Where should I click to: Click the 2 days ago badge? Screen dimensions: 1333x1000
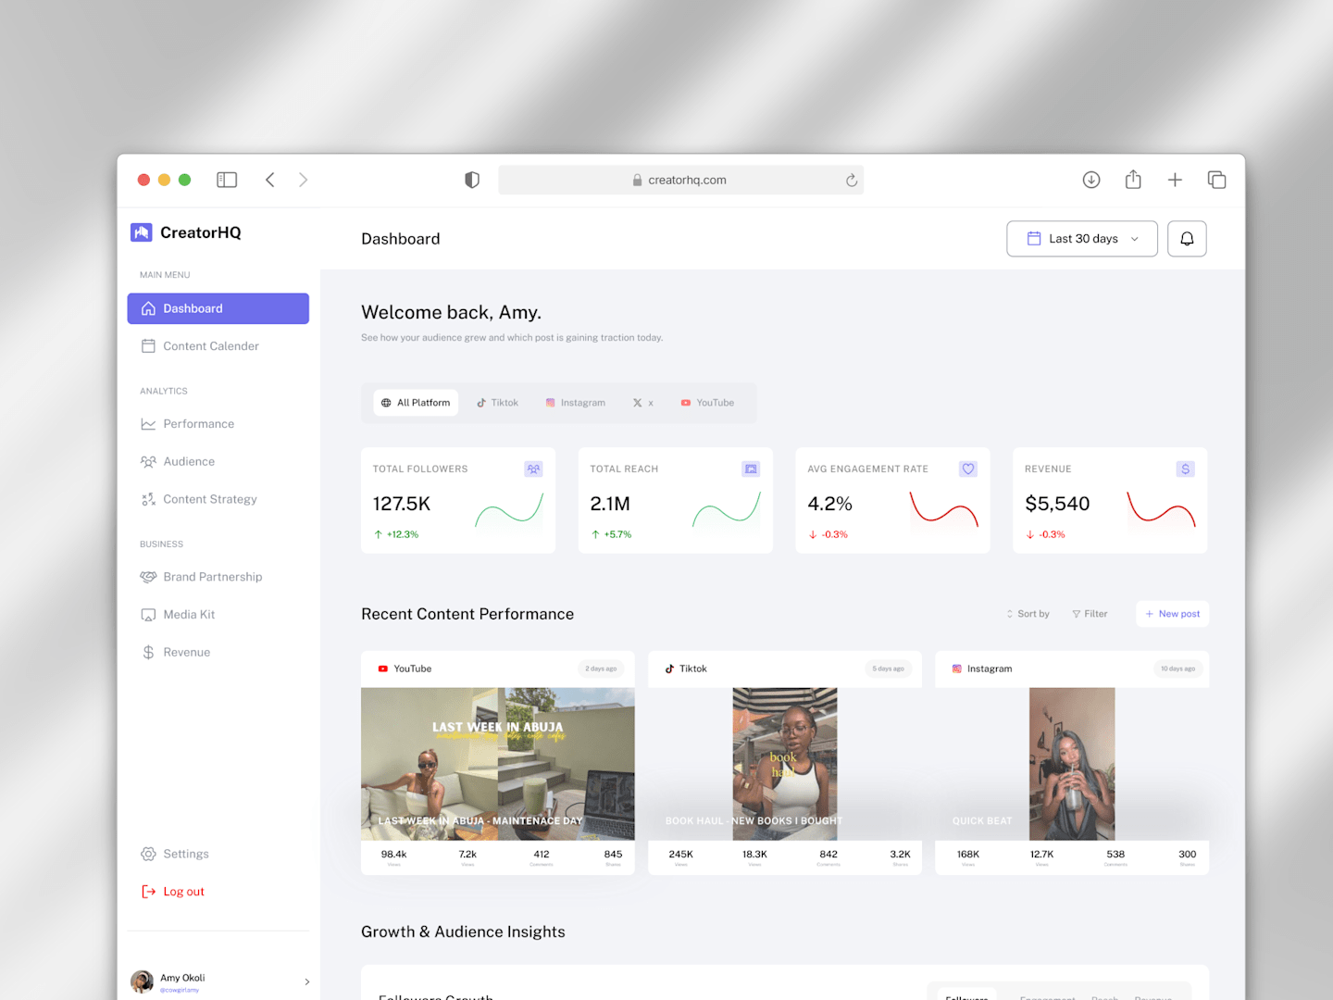pyautogui.click(x=601, y=669)
